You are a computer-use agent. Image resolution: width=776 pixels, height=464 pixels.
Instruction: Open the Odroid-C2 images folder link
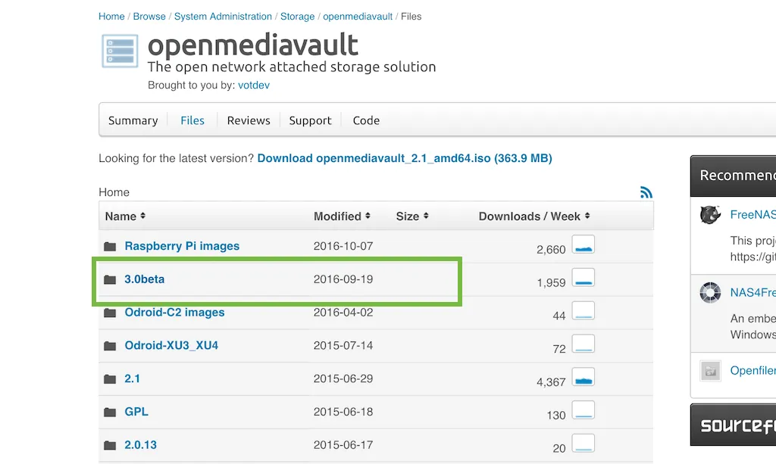click(x=175, y=313)
